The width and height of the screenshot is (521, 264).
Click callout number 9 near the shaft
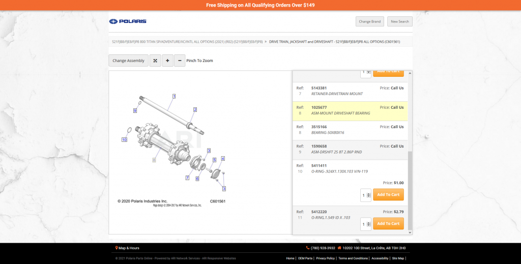point(135,110)
